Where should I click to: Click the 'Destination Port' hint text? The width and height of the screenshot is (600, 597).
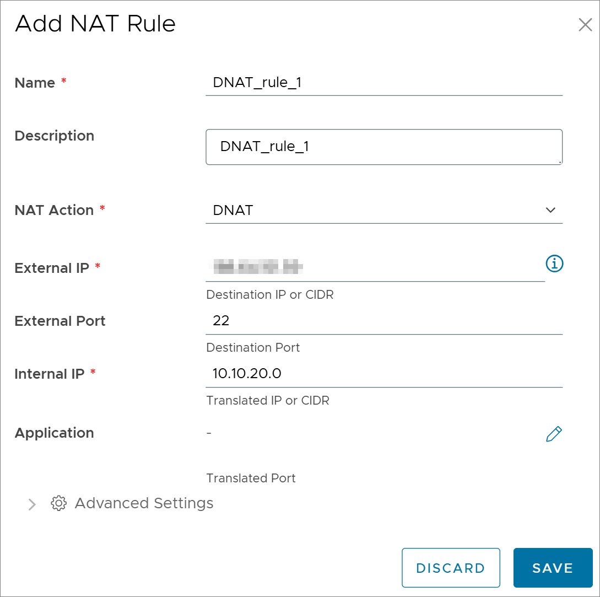[x=253, y=347]
